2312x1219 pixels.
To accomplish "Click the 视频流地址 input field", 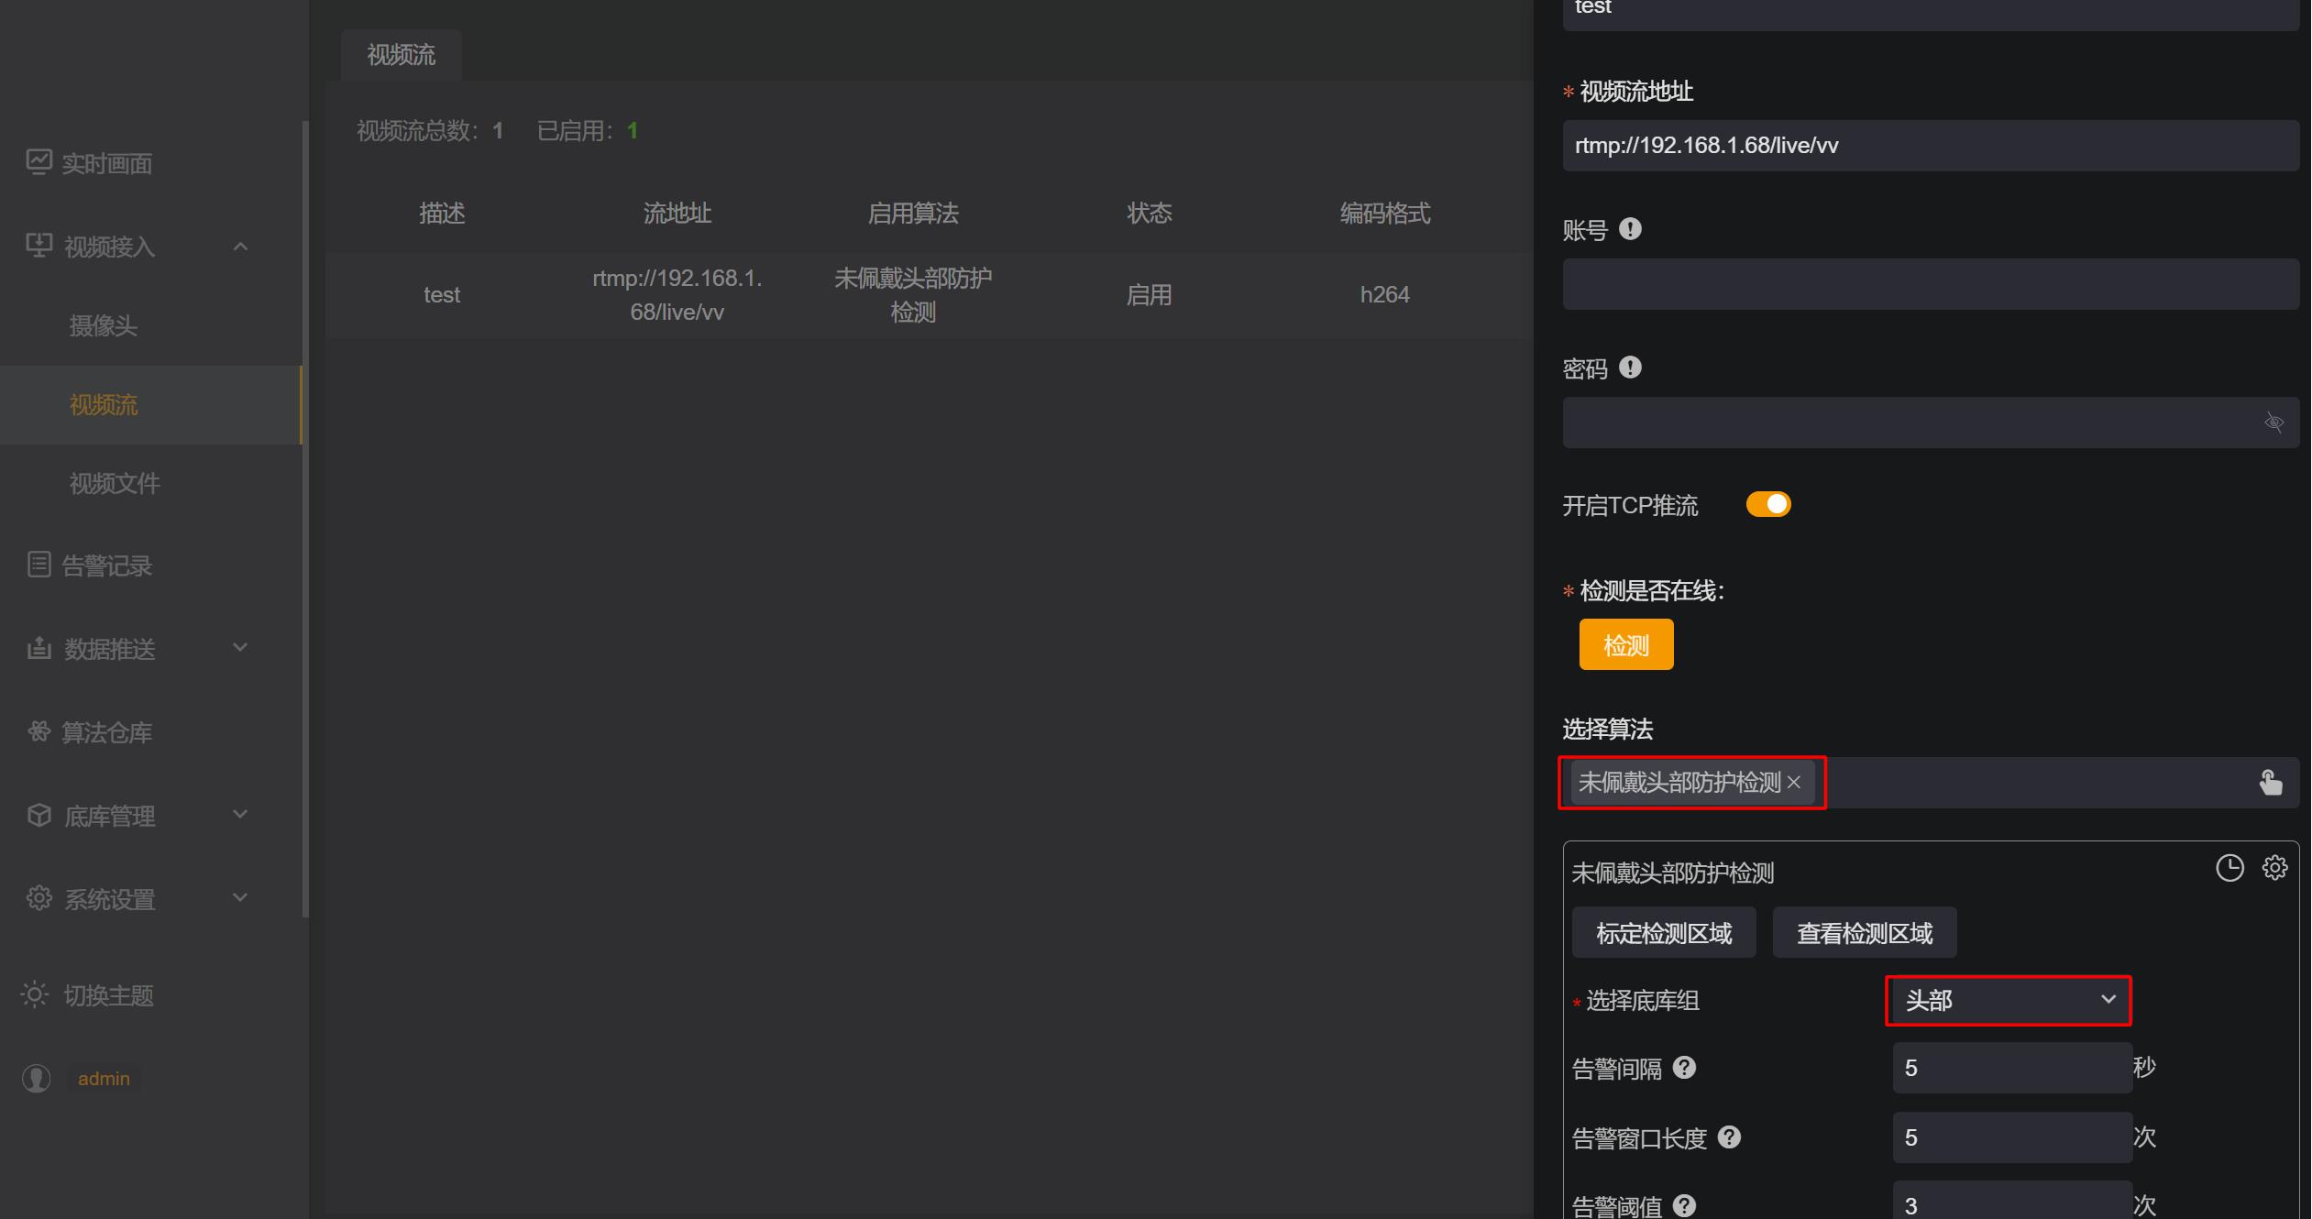I will coord(1930,146).
